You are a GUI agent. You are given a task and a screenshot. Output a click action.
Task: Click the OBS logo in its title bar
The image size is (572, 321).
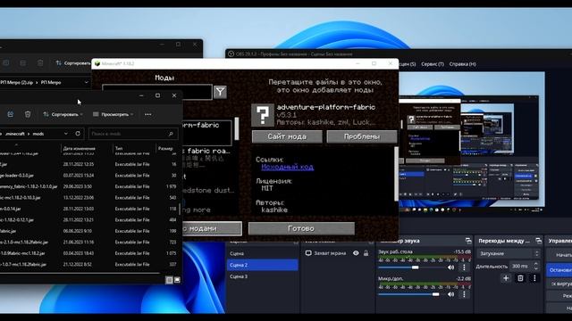tap(231, 53)
